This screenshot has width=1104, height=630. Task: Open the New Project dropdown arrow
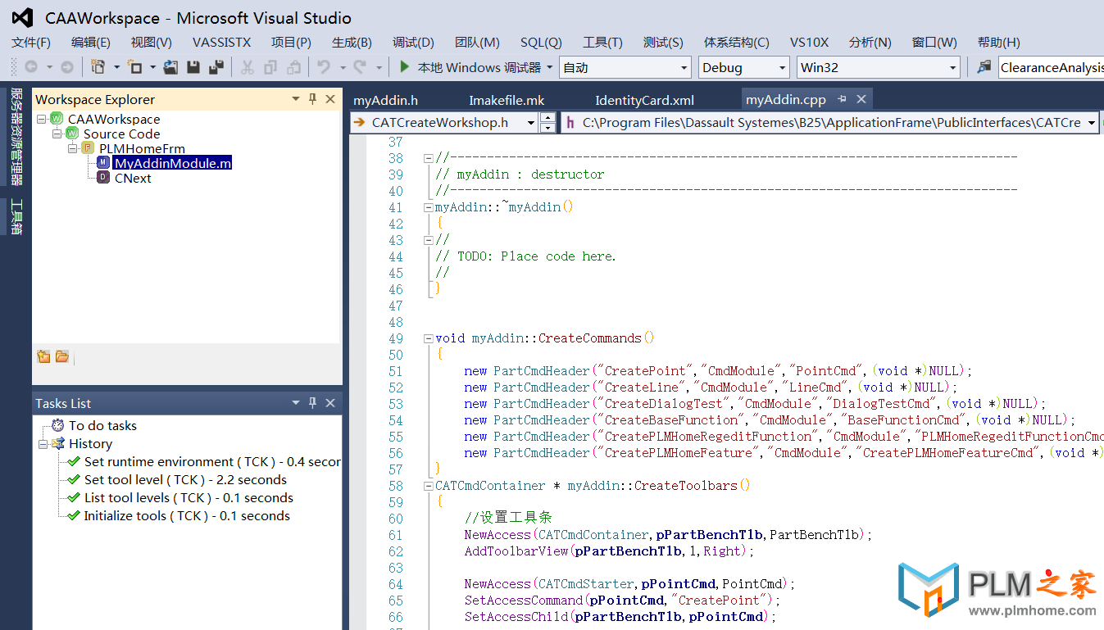(x=116, y=67)
